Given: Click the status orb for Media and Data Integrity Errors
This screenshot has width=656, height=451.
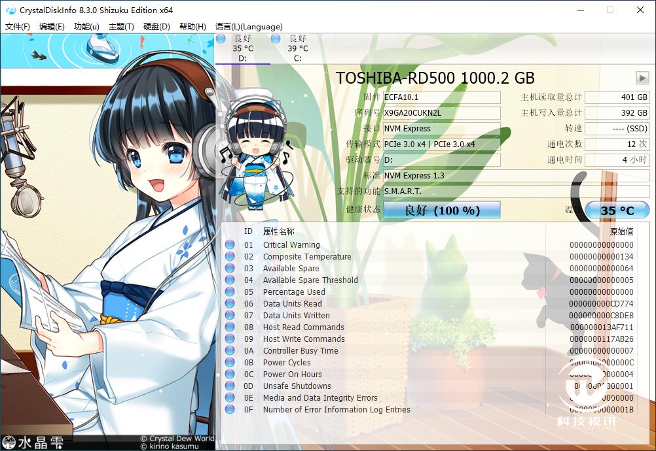Looking at the screenshot, I should pyautogui.click(x=230, y=397).
